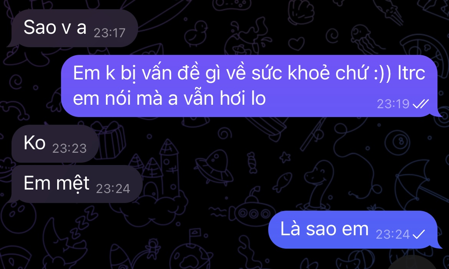Screen dimensions: 449x269
Task: Click the double-check read receipt icon
Action: pyautogui.click(x=420, y=104)
